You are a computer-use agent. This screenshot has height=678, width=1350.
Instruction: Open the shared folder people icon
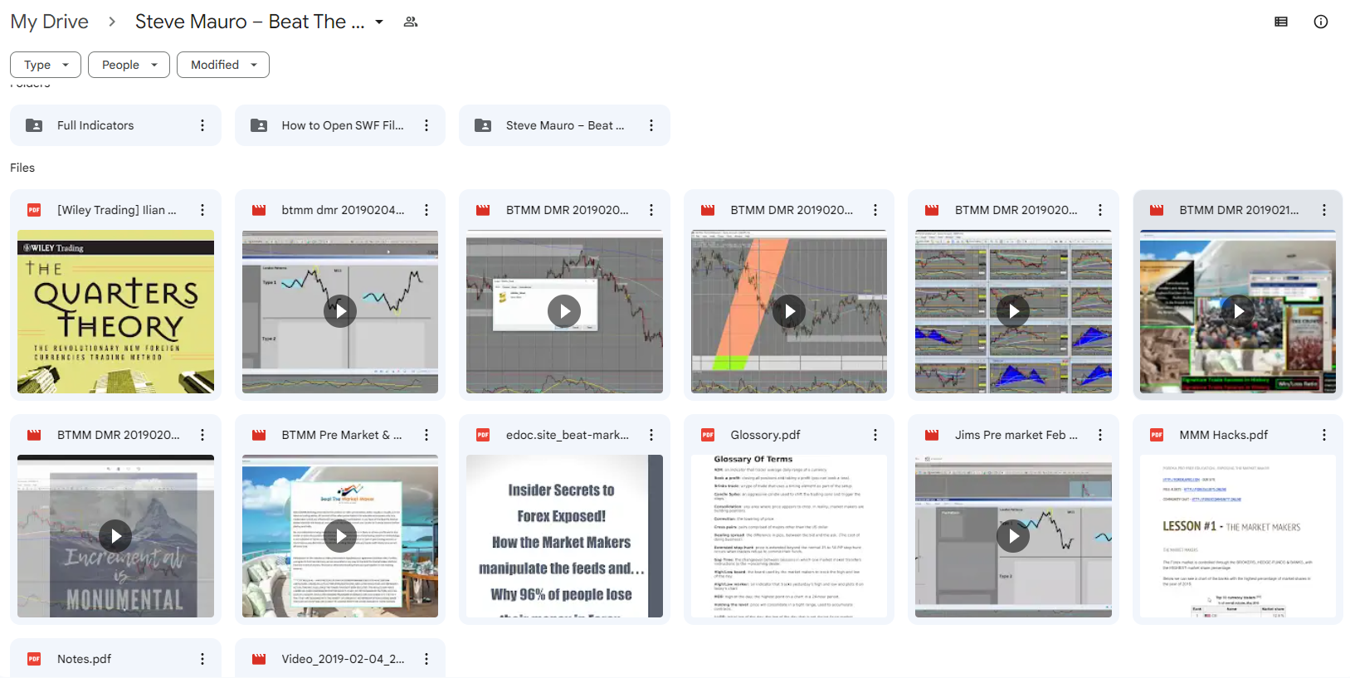coord(410,22)
